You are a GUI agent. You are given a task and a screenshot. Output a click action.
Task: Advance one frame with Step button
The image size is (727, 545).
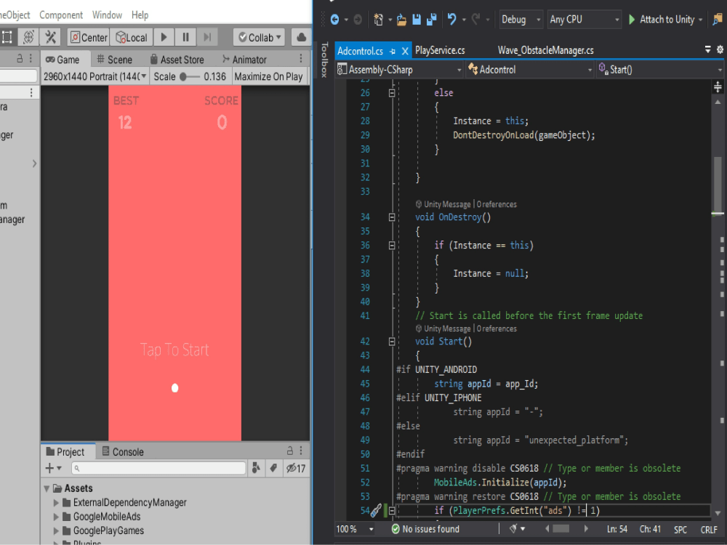point(207,37)
